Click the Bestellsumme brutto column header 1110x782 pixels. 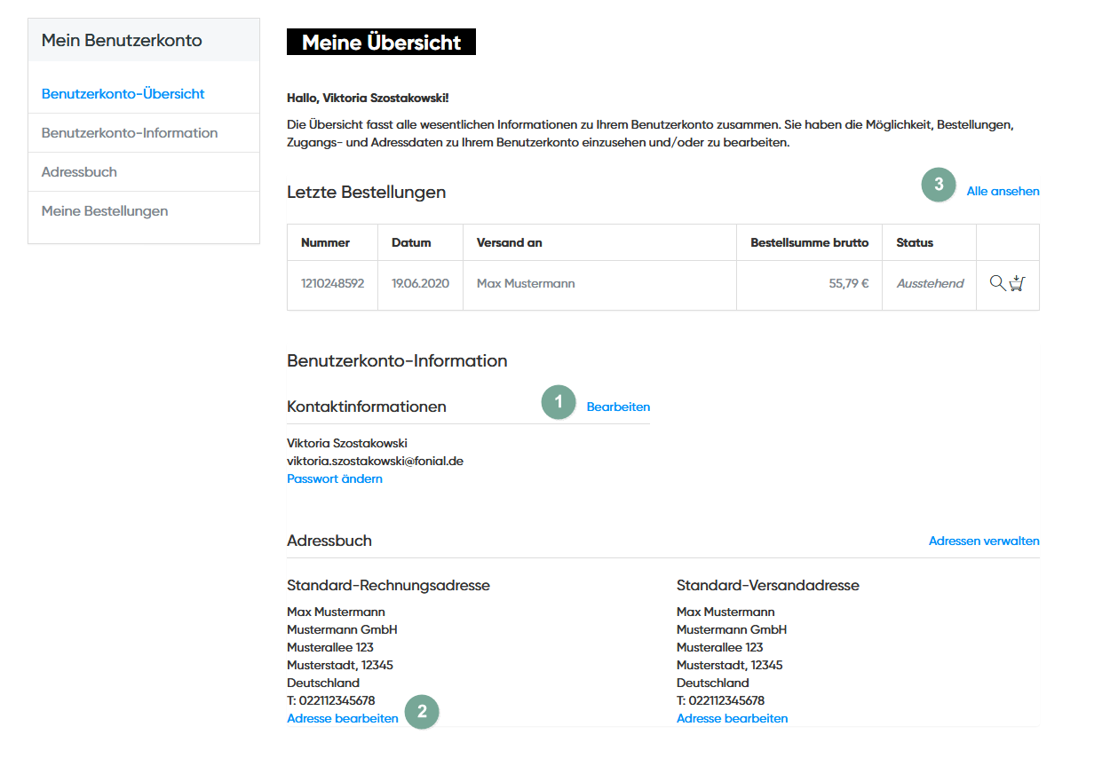[809, 242]
